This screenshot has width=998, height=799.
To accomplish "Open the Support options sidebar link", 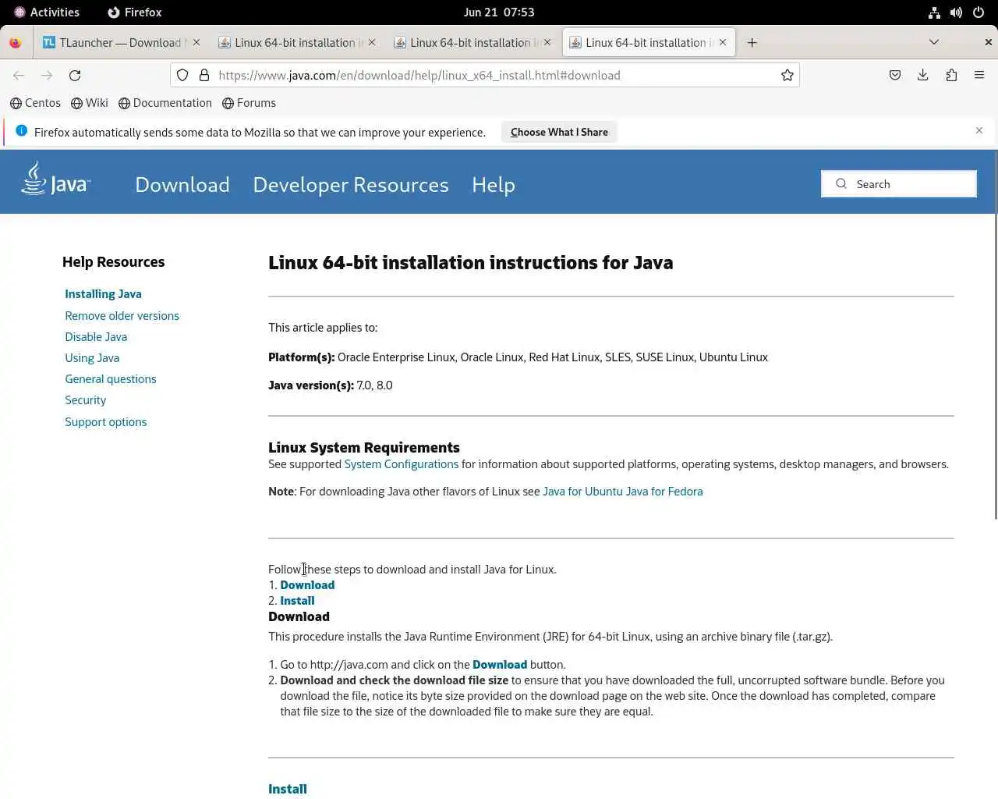I will tap(105, 422).
